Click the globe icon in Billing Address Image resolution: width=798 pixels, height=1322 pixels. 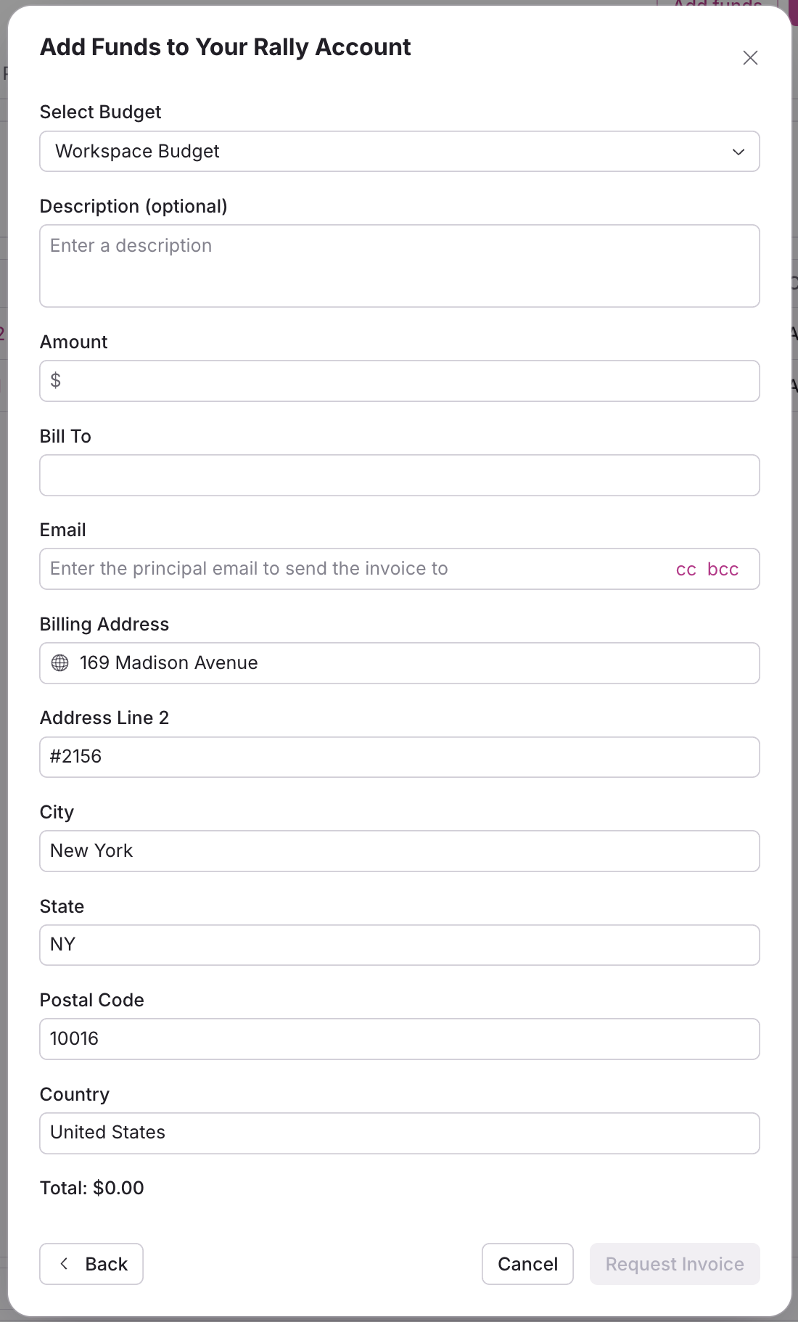(60, 663)
